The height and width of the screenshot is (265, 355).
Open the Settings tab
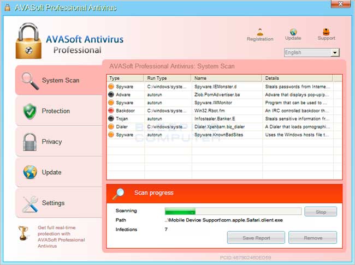[x=59, y=203]
